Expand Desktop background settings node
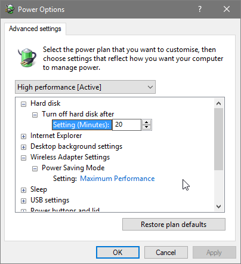Image resolution: width=241 pixels, height=264 pixels. point(23,147)
